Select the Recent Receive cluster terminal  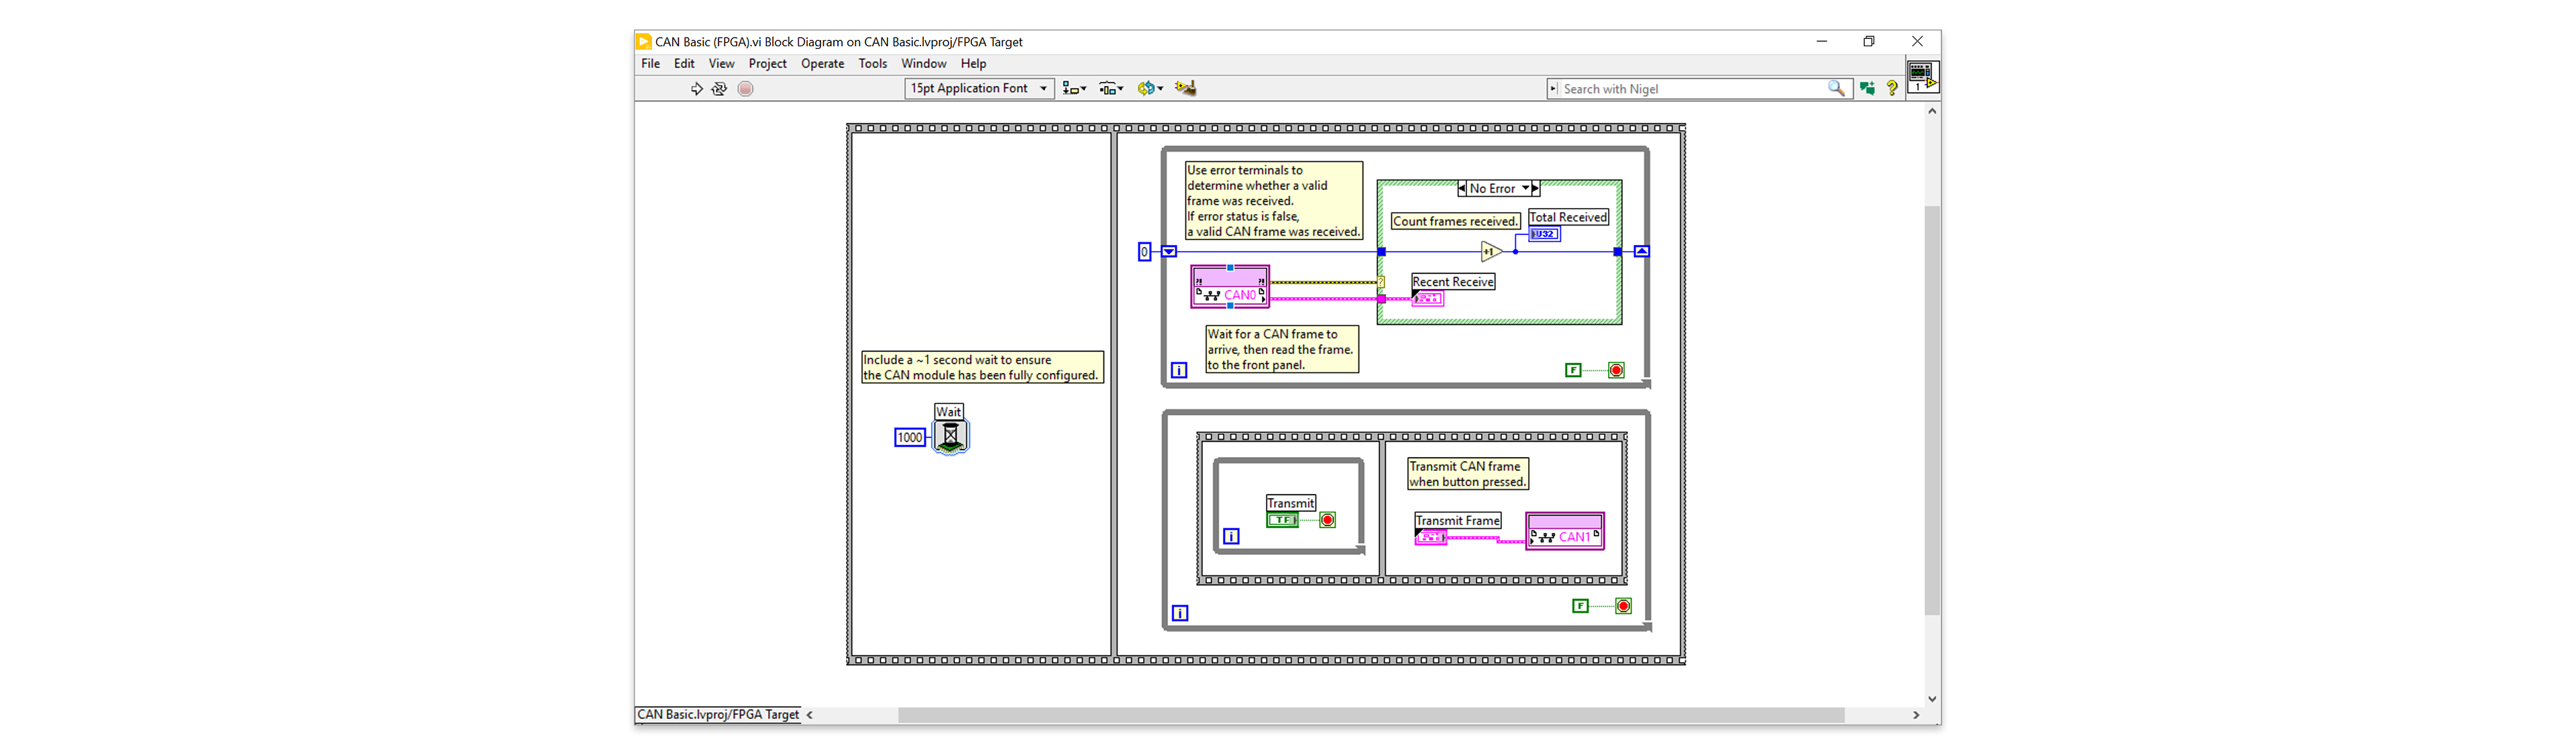click(x=1427, y=298)
